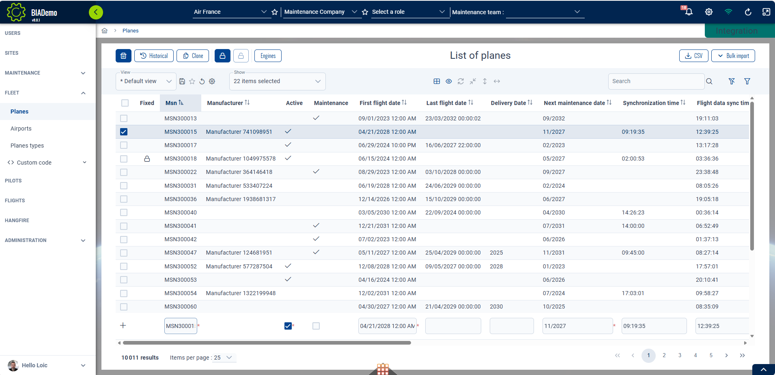Open Airports in the Fleet menu
The image size is (775, 375).
[21, 129]
